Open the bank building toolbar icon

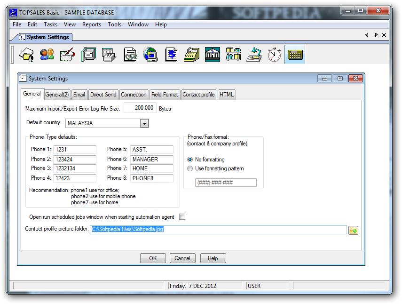click(x=212, y=55)
